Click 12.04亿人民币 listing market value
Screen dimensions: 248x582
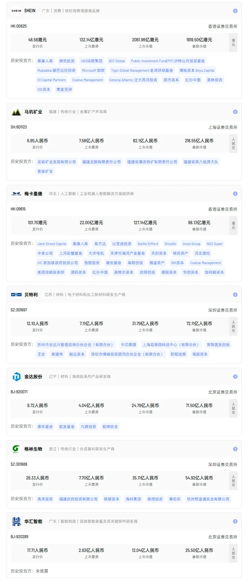coord(145,550)
